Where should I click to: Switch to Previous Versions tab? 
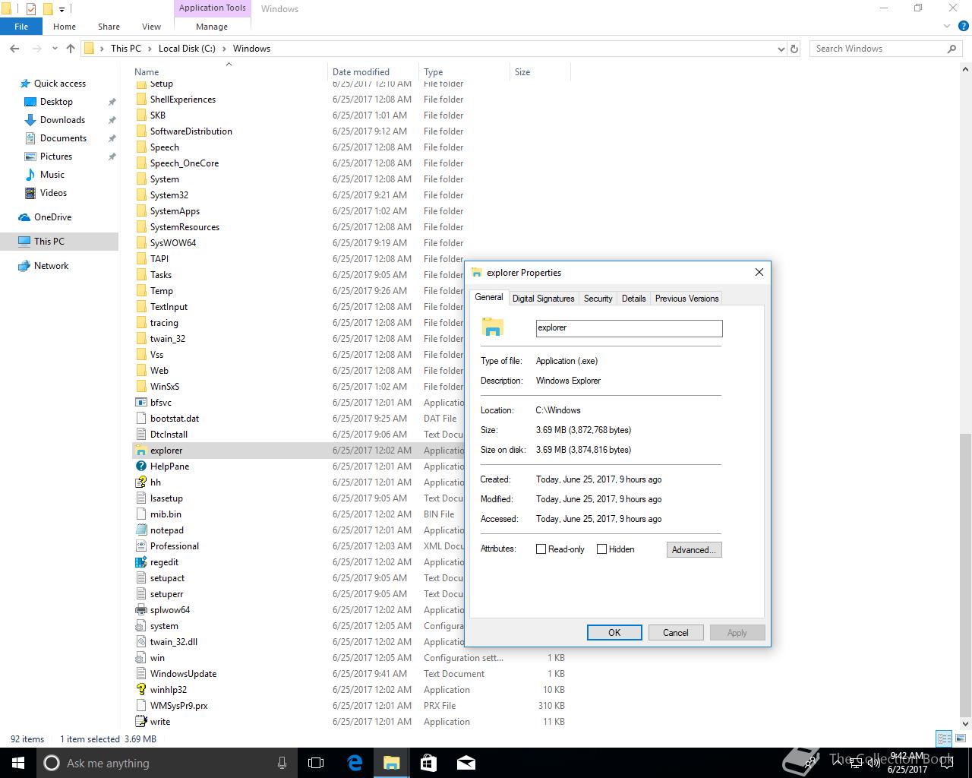(686, 299)
